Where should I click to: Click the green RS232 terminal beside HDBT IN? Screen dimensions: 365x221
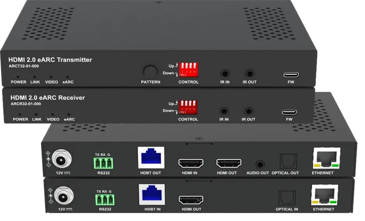point(105,200)
